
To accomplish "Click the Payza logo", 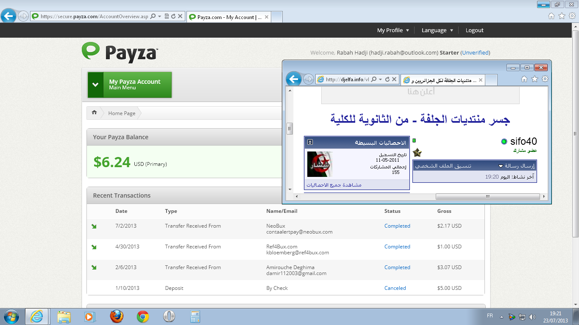I will click(120, 52).
